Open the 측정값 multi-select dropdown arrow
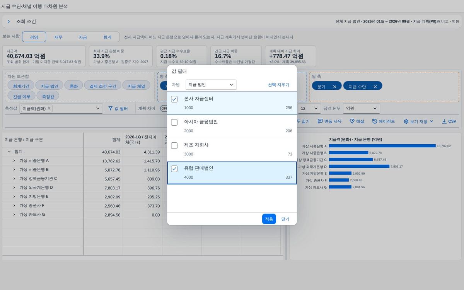The image size is (464, 290). 97,109
